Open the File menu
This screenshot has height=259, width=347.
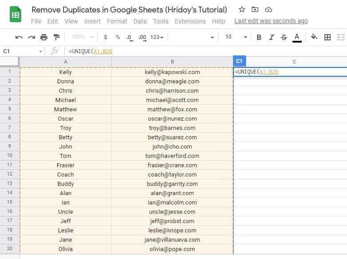(x=36, y=21)
